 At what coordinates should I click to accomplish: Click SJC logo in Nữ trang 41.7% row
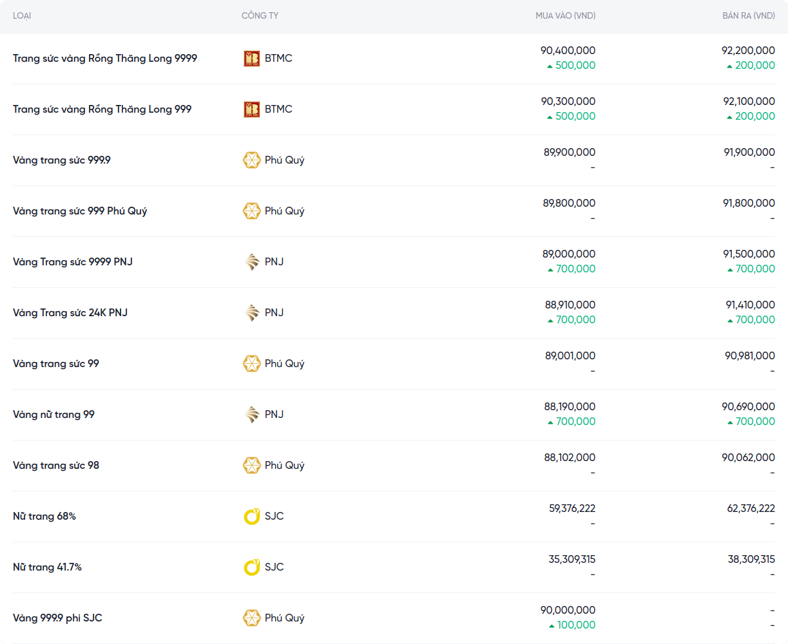tap(251, 567)
